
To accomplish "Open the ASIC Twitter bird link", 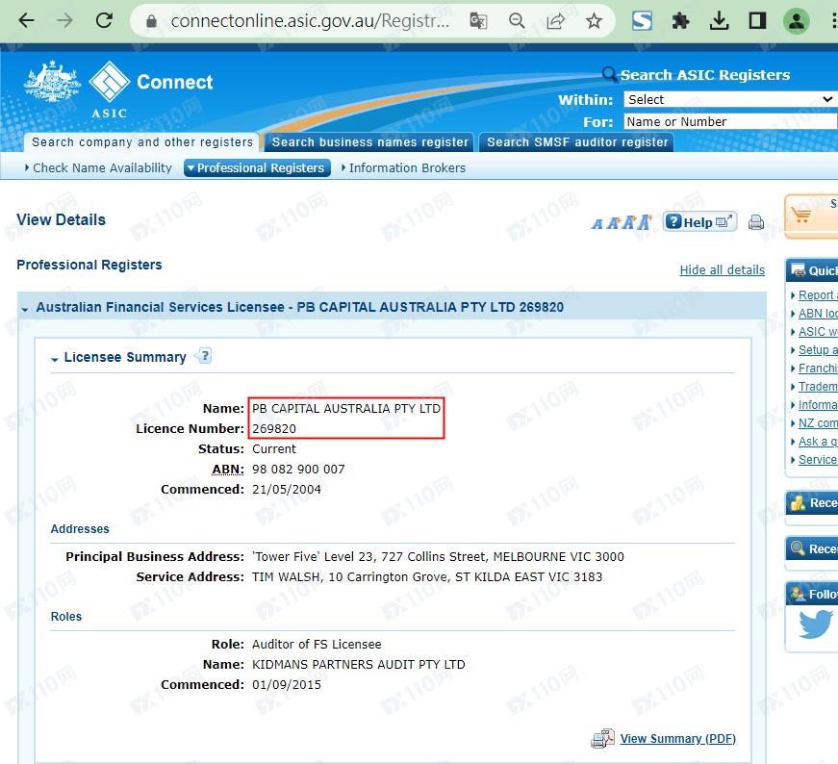I will 816,624.
